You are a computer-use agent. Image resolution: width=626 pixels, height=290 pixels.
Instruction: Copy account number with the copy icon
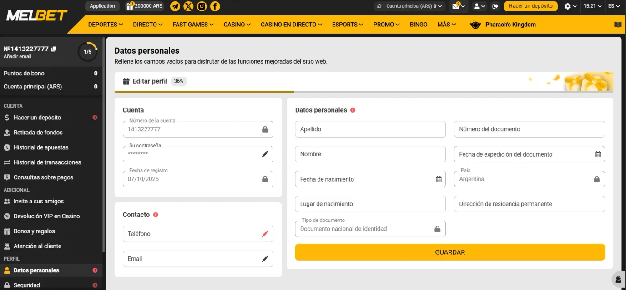[54, 49]
